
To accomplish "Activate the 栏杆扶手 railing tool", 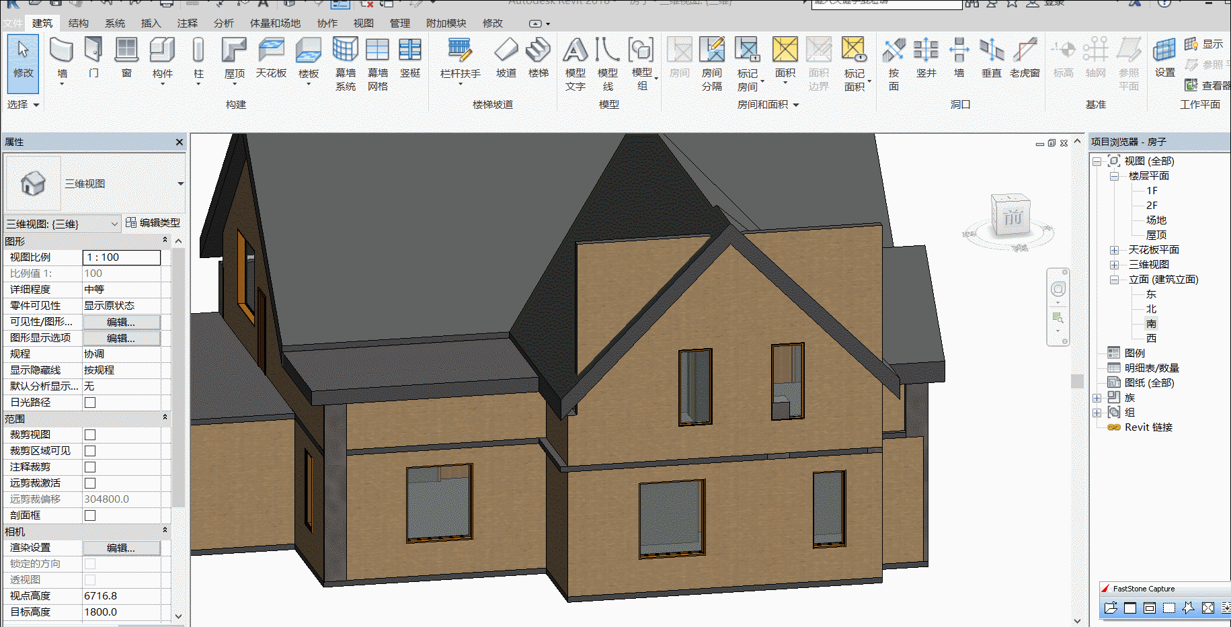I will 460,50.
